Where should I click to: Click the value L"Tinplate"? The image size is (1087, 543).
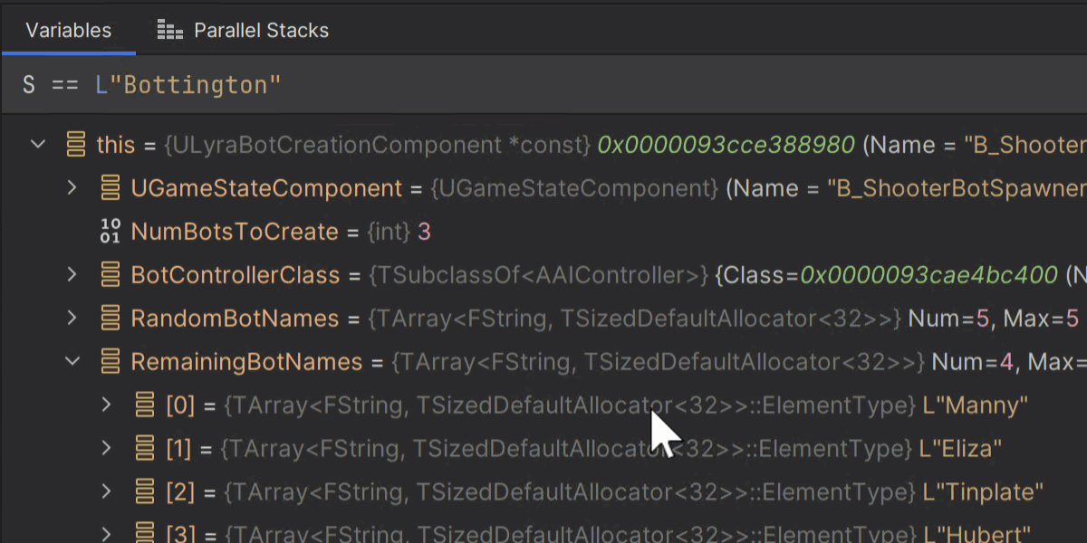pyautogui.click(x=983, y=492)
